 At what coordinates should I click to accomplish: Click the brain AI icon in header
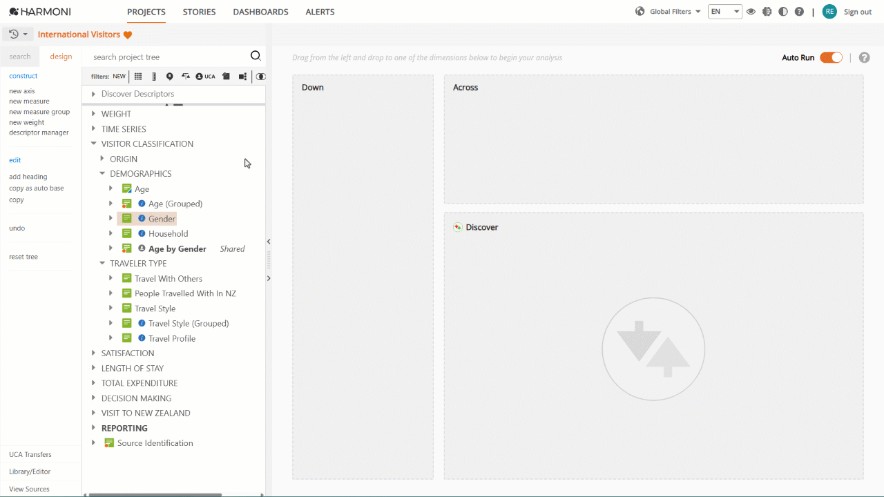(767, 12)
